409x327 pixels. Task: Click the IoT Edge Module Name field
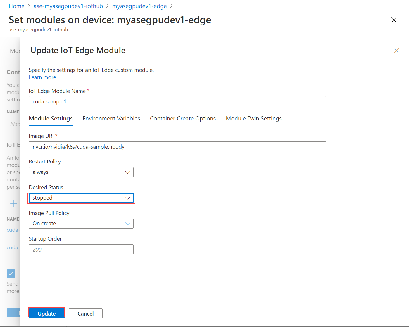pos(177,101)
